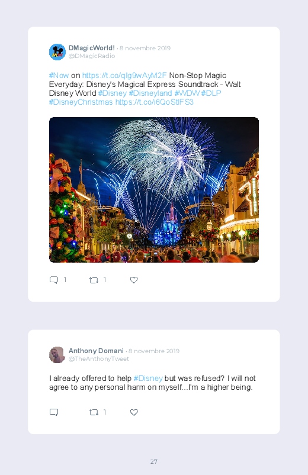308x475 pixels.
Task: Open the castle fireworks photo
Action: [154, 190]
